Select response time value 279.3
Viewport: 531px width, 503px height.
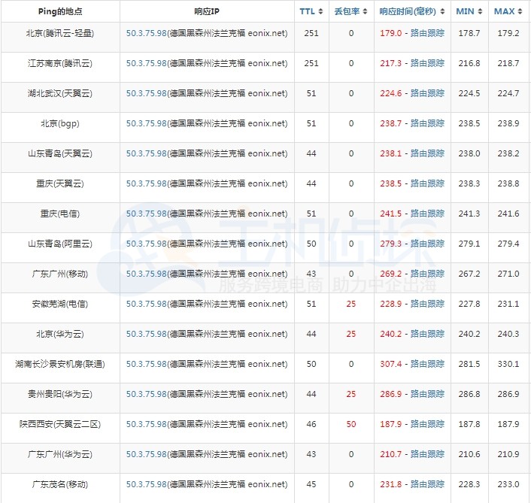pyautogui.click(x=390, y=244)
